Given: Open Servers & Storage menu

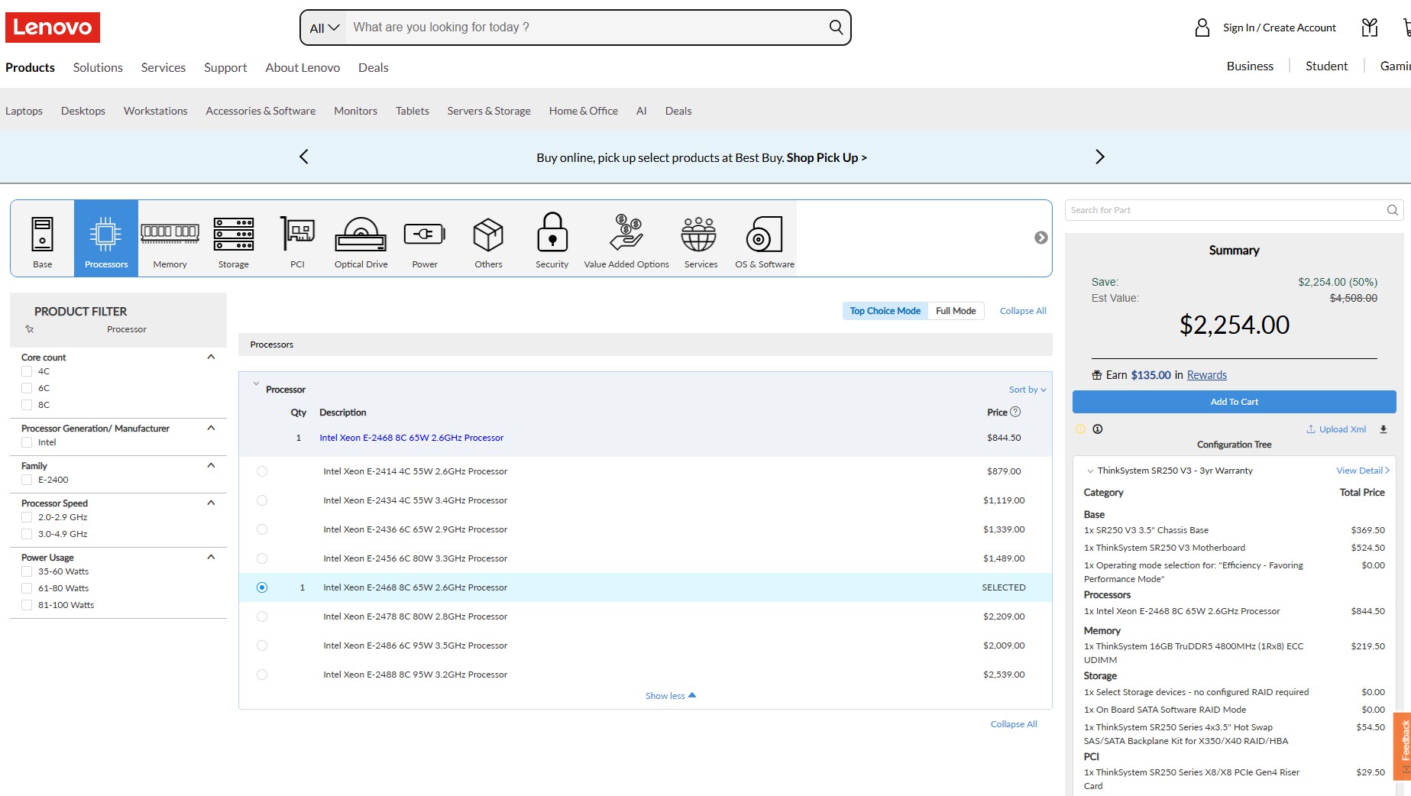Looking at the screenshot, I should click(488, 111).
